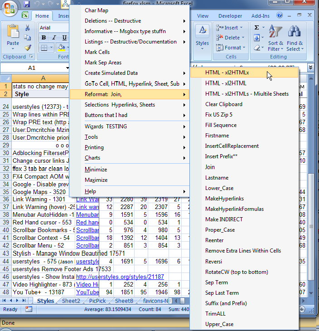
Task: Copy selection using the Copy icon
Action: [x=28, y=38]
